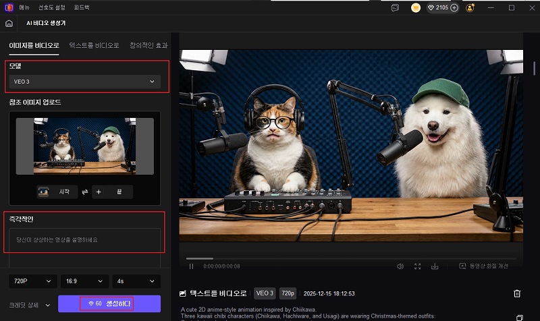This screenshot has width=540, height=321.
Task: Open the 720P resolution dropdown
Action: pyautogui.click(x=32, y=281)
